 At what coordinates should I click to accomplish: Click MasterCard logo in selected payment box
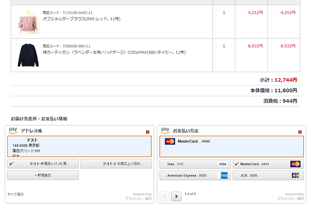coord(170,141)
